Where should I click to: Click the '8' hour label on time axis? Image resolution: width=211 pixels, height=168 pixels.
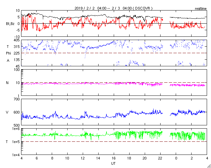pyautogui.click(x=52, y=158)
